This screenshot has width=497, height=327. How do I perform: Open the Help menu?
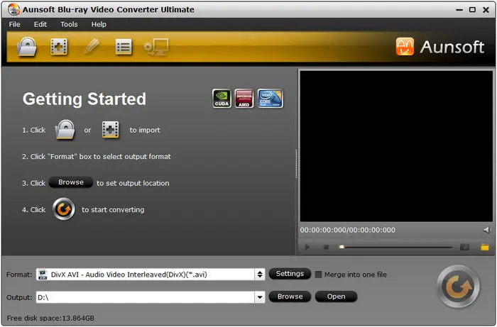(99, 24)
